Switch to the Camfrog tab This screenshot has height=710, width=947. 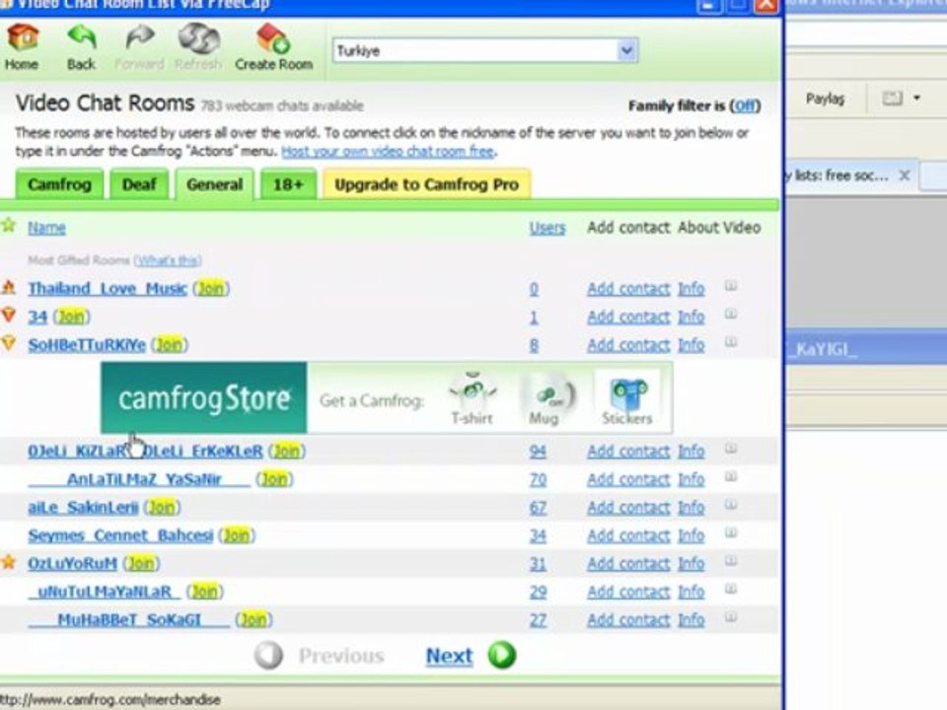click(x=59, y=184)
